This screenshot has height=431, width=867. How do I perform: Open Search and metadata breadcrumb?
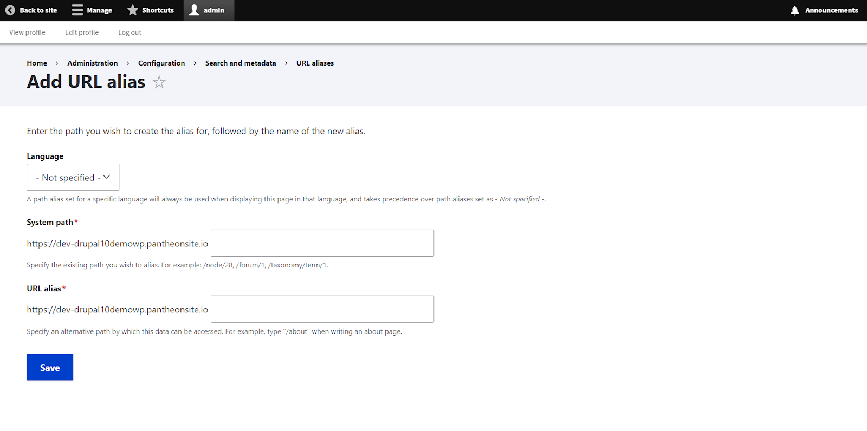coord(241,63)
